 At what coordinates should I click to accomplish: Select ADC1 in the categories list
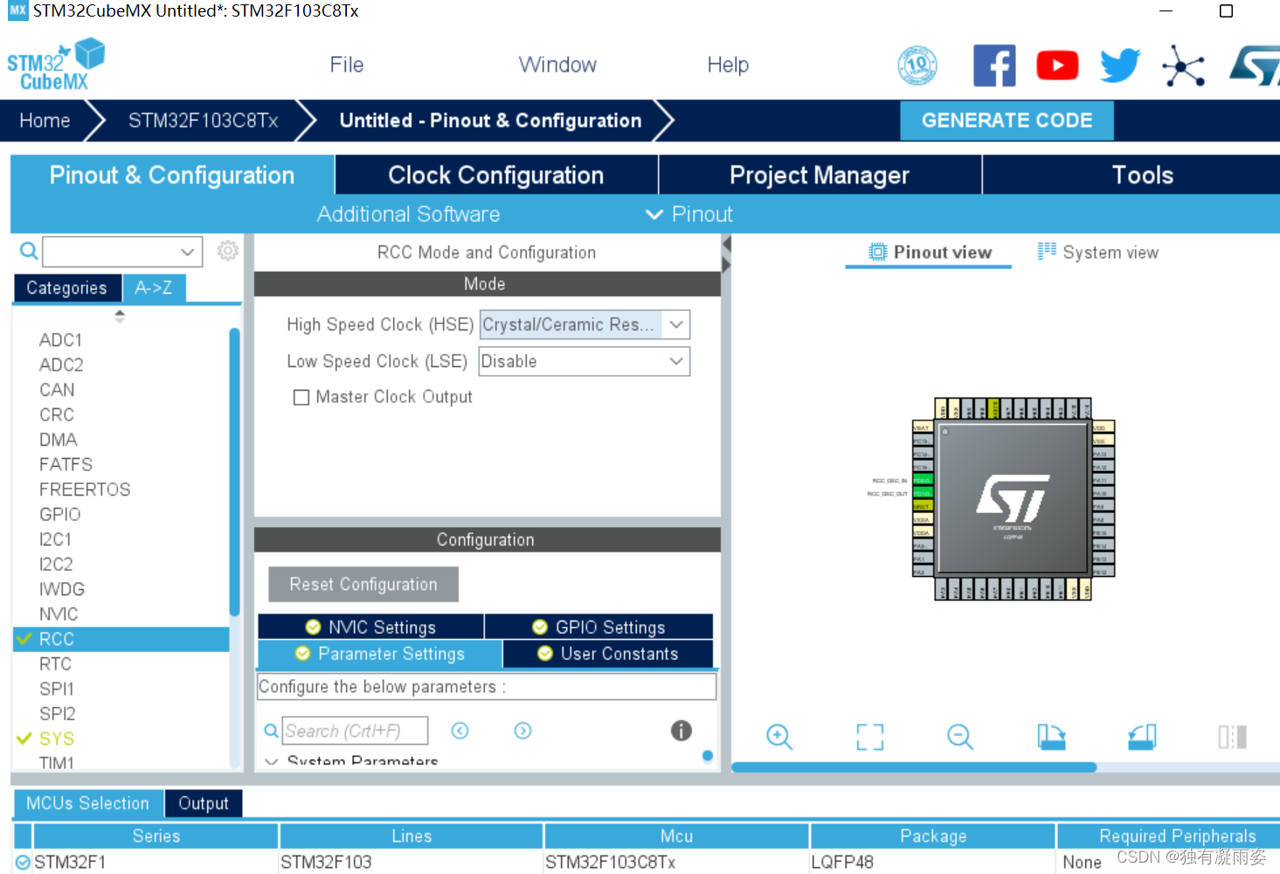(60, 340)
